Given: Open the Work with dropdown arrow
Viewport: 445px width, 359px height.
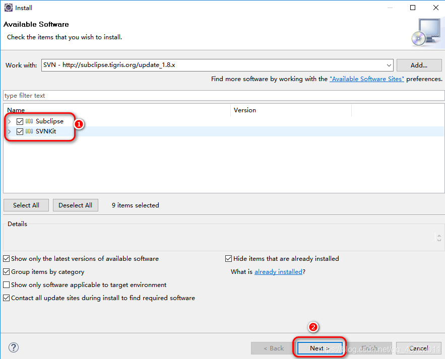Looking at the screenshot, I should pyautogui.click(x=389, y=65).
